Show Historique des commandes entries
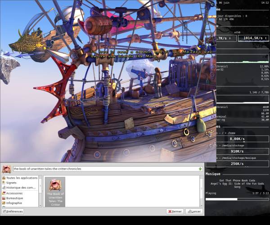 pyautogui.click(x=19, y=188)
